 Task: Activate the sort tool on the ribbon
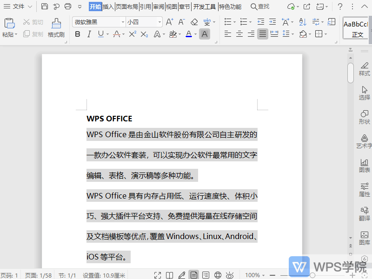(x=302, y=22)
